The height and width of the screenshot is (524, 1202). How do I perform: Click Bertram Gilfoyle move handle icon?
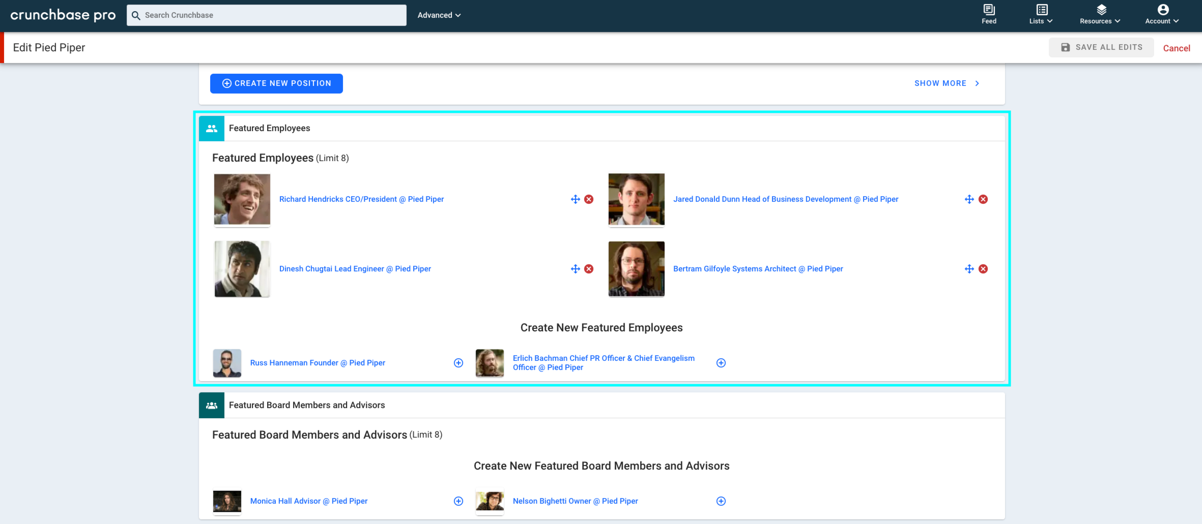tap(969, 269)
